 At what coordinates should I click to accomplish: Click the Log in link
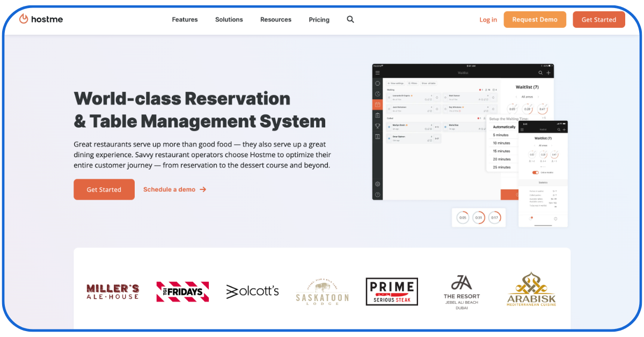pyautogui.click(x=488, y=20)
